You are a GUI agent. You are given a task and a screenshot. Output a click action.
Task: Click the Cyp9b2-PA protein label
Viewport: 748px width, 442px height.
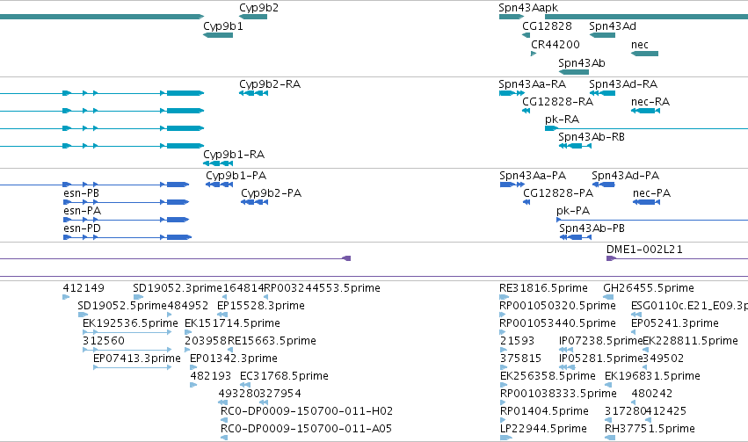tap(271, 193)
